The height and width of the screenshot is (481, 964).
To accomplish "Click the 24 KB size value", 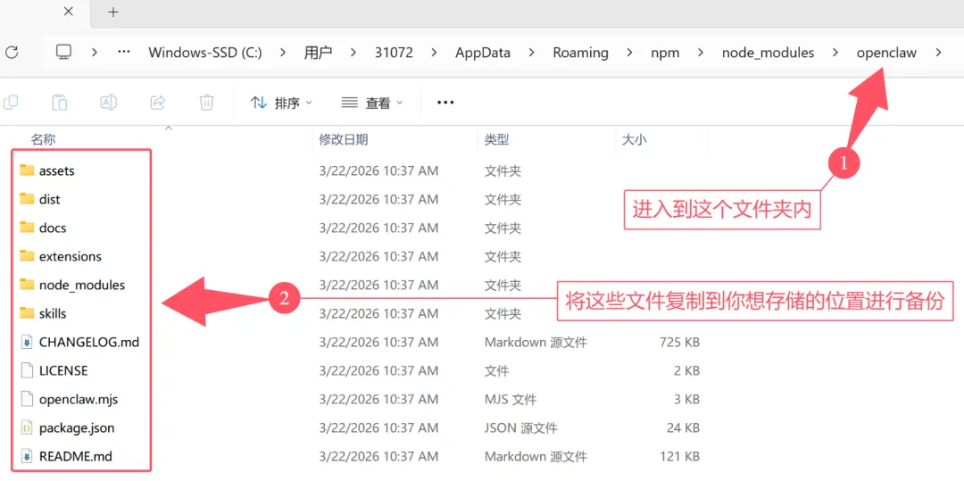I will pyautogui.click(x=683, y=427).
